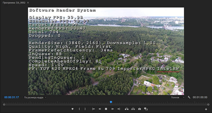The image size is (212, 113).
Task: Click the Add Marker button
Action: 72,109
